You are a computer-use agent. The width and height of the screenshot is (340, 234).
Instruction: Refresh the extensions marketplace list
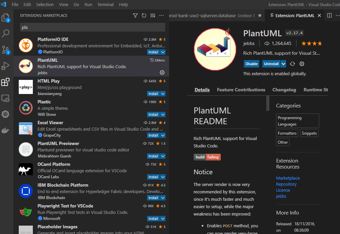[144, 15]
